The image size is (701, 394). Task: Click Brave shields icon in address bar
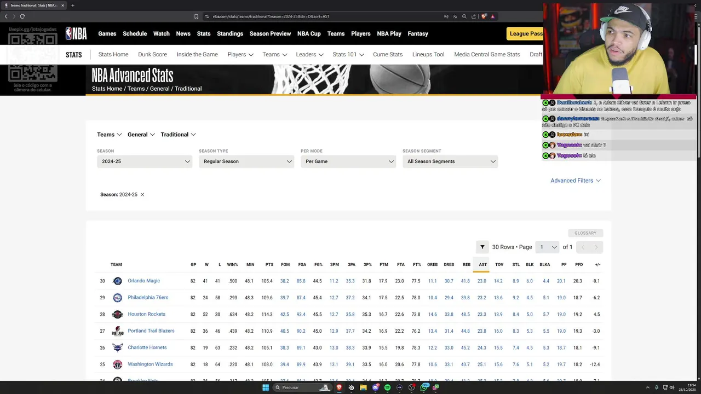point(484,16)
